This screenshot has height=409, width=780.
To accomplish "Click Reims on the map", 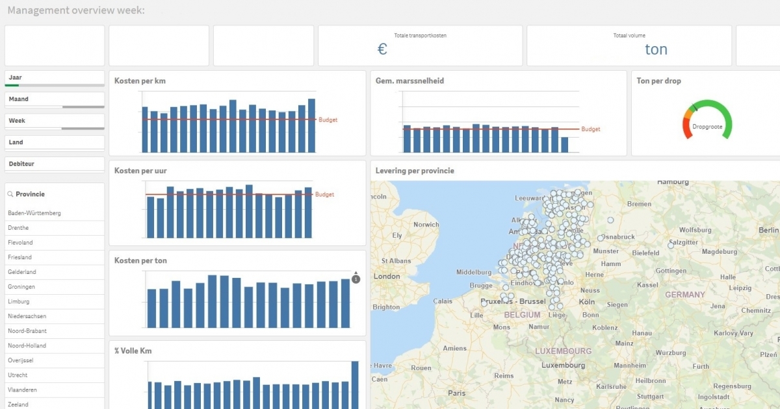I will [x=504, y=376].
